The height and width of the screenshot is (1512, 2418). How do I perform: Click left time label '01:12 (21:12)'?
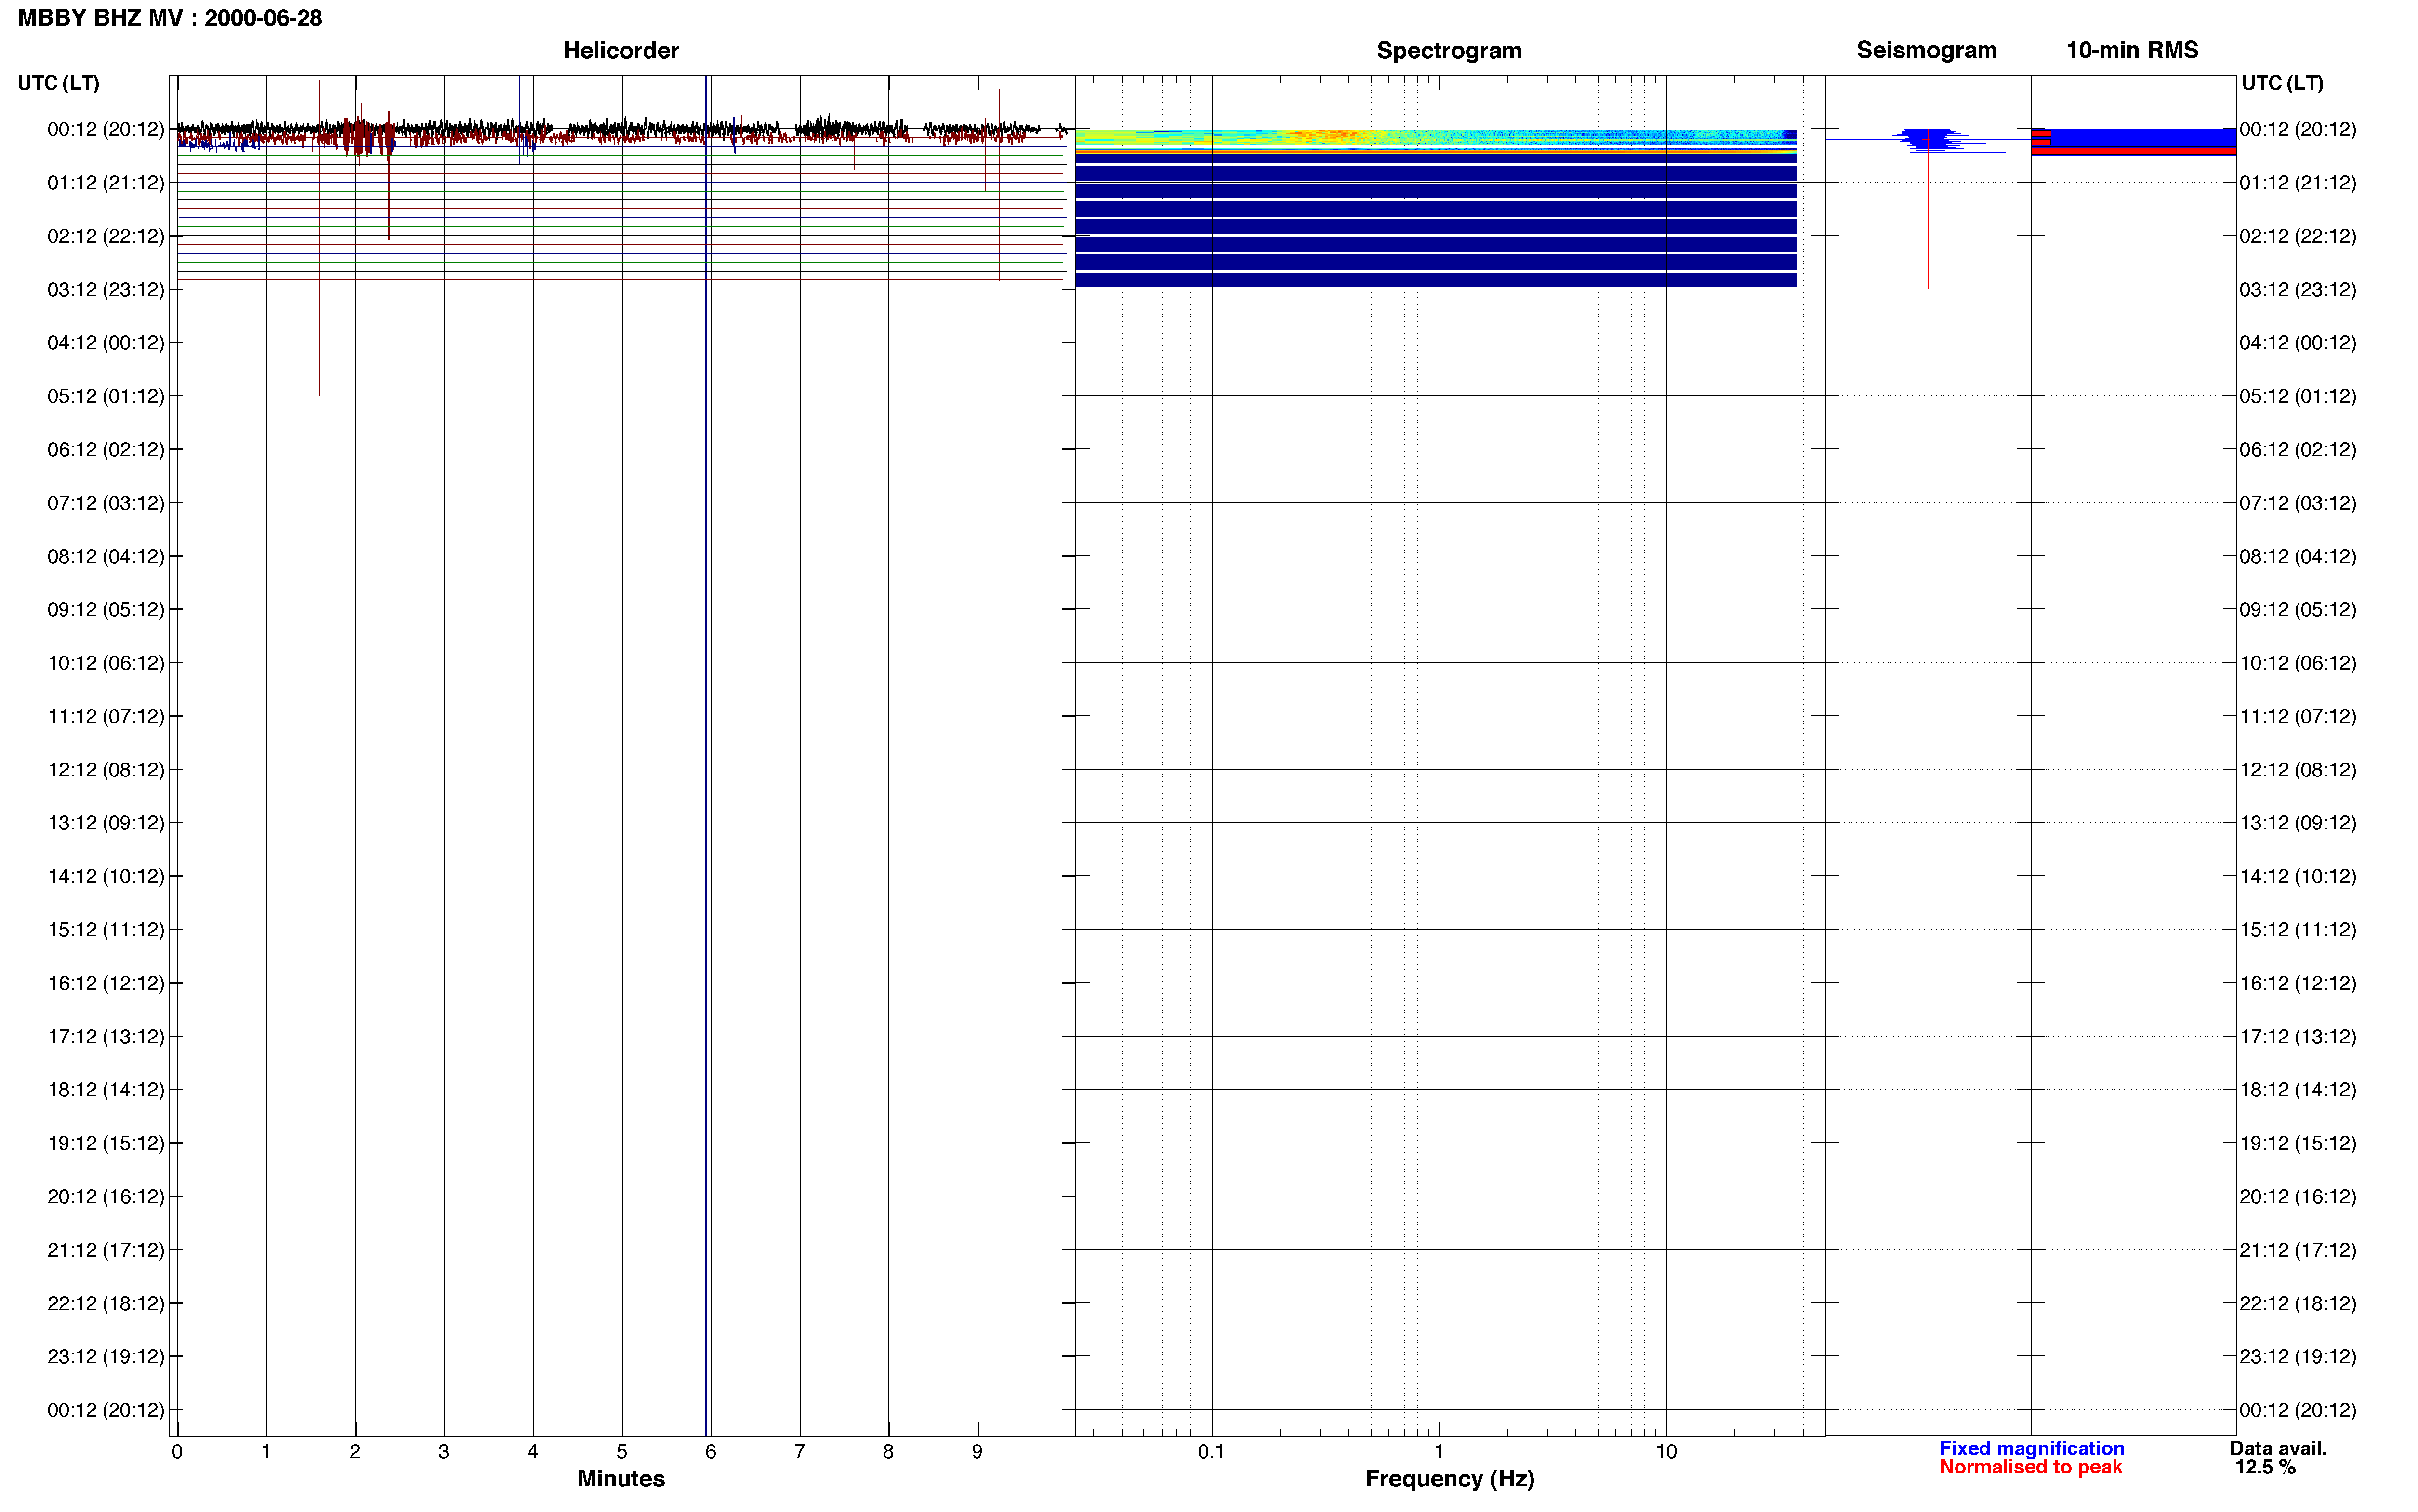click(105, 183)
